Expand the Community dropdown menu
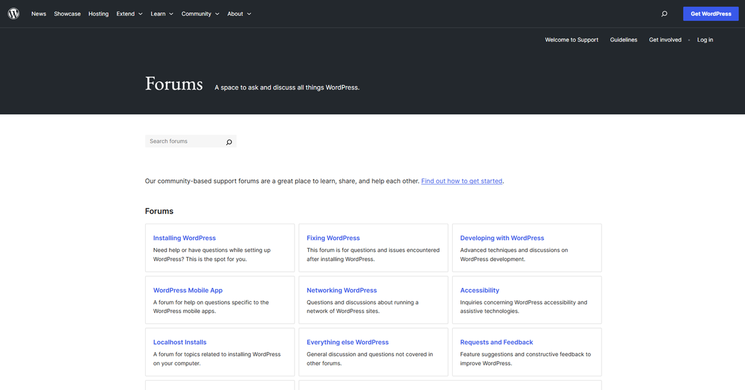The width and height of the screenshot is (745, 390). tap(200, 14)
